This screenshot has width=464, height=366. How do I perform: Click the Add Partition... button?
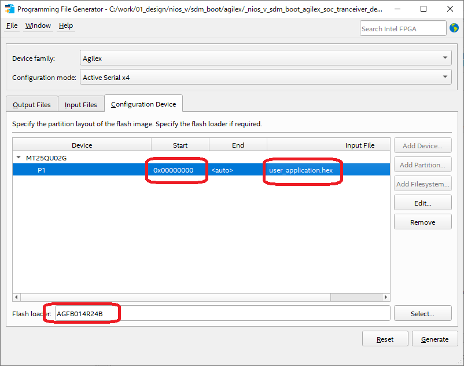click(x=422, y=165)
